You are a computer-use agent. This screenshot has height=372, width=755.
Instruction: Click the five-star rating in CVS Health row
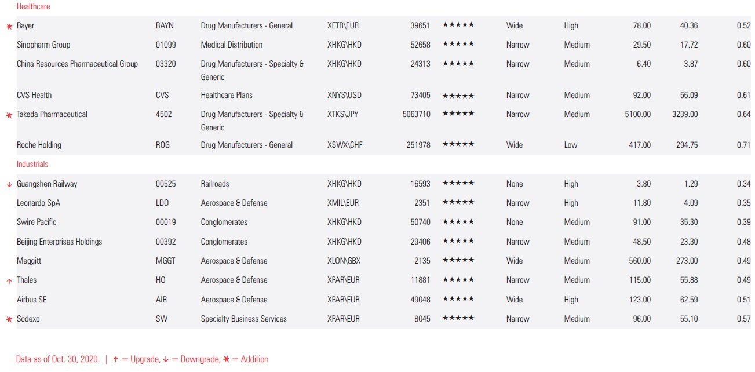(458, 95)
